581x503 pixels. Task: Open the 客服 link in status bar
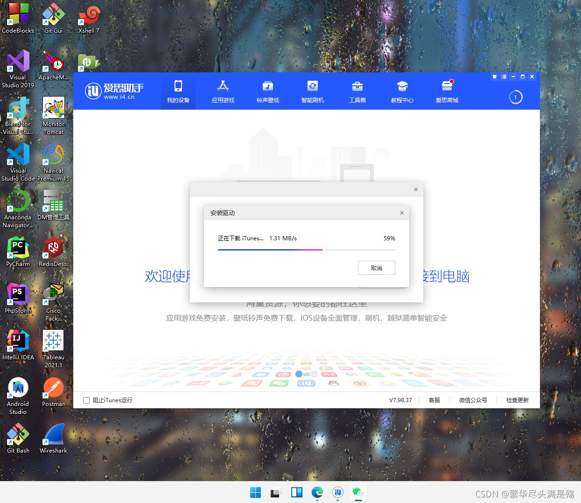point(434,400)
